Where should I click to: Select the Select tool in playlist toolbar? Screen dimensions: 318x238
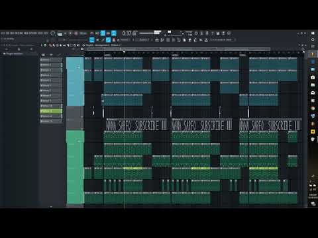tap(72, 45)
